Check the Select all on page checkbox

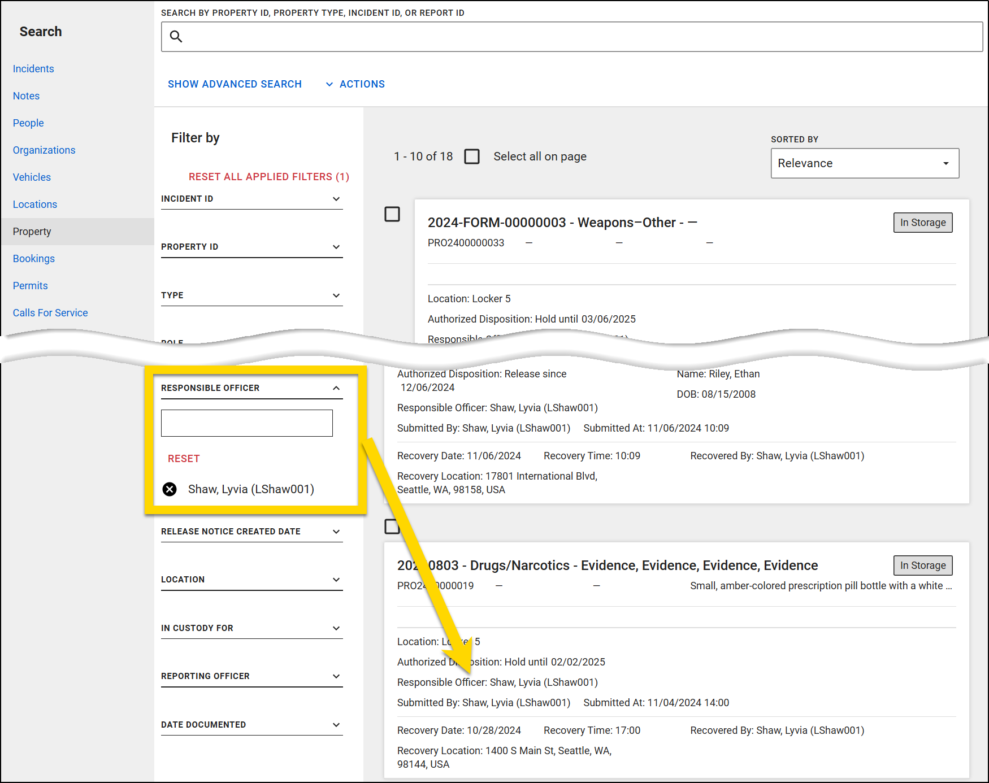[x=472, y=156]
